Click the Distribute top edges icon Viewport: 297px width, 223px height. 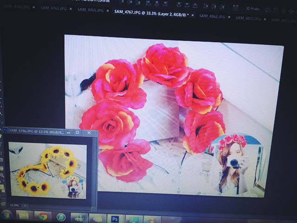point(179,5)
